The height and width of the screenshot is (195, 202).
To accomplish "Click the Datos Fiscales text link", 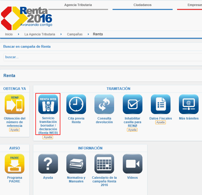I will pyautogui.click(x=161, y=118).
